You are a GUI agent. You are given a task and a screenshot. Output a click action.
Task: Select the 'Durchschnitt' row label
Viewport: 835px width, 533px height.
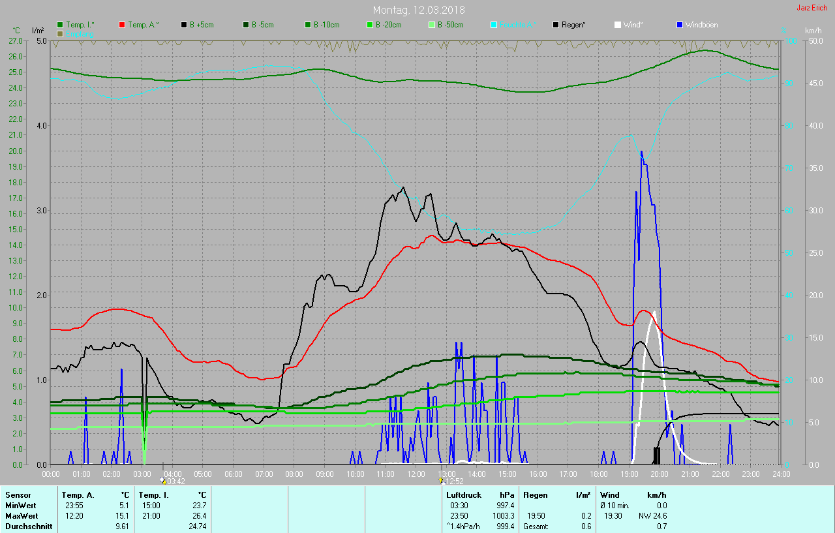tap(29, 526)
